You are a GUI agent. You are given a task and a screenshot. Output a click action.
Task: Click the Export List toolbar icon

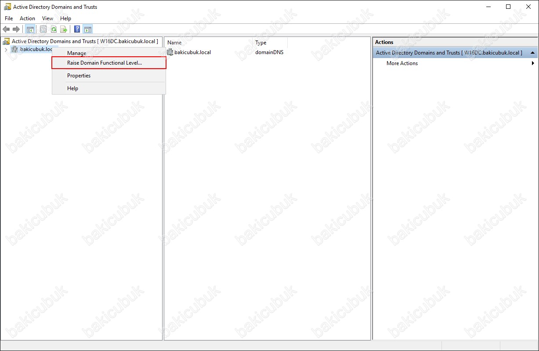tap(64, 29)
